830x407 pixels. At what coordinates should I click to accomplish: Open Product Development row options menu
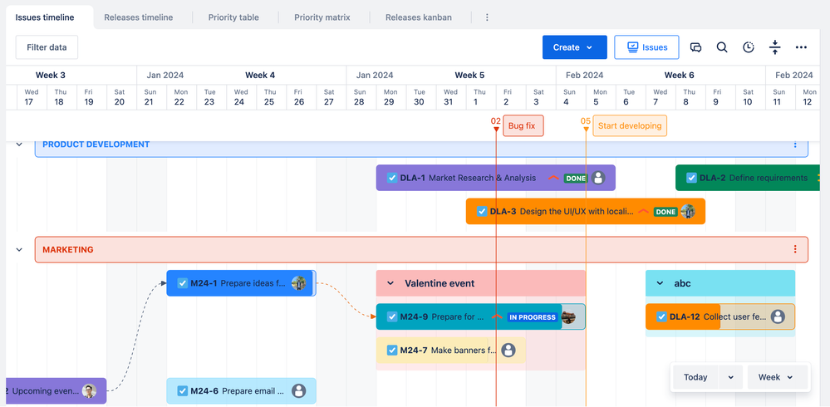coord(795,145)
